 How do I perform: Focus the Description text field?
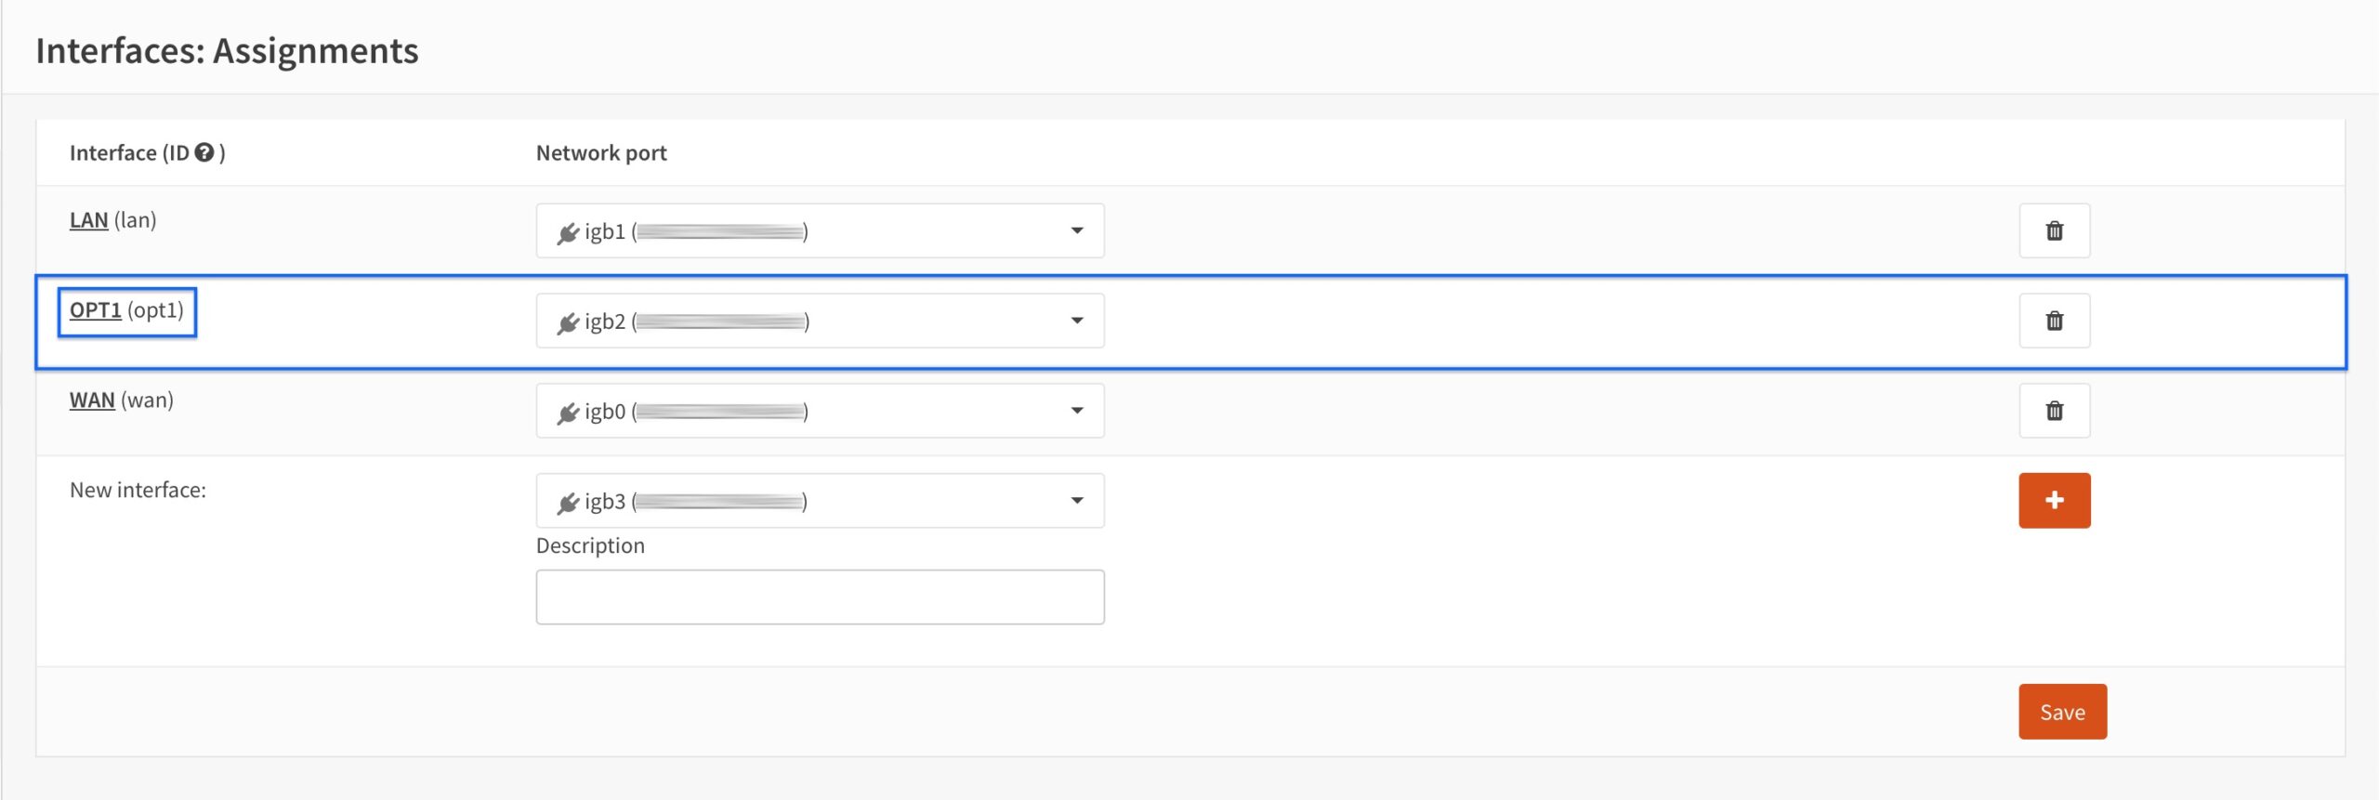tap(820, 597)
